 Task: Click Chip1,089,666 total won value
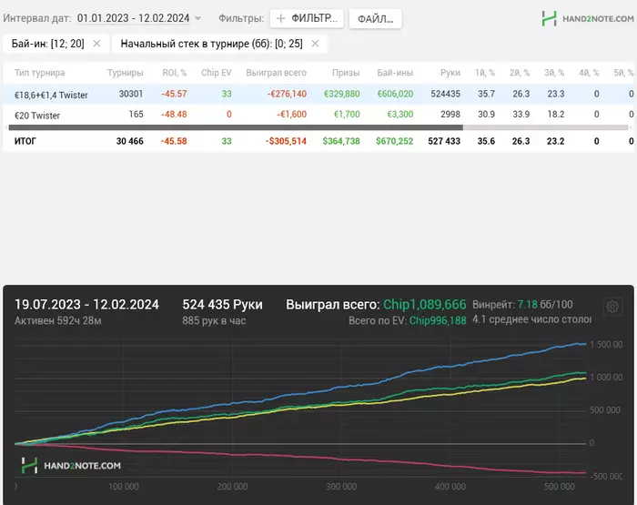pyautogui.click(x=425, y=305)
